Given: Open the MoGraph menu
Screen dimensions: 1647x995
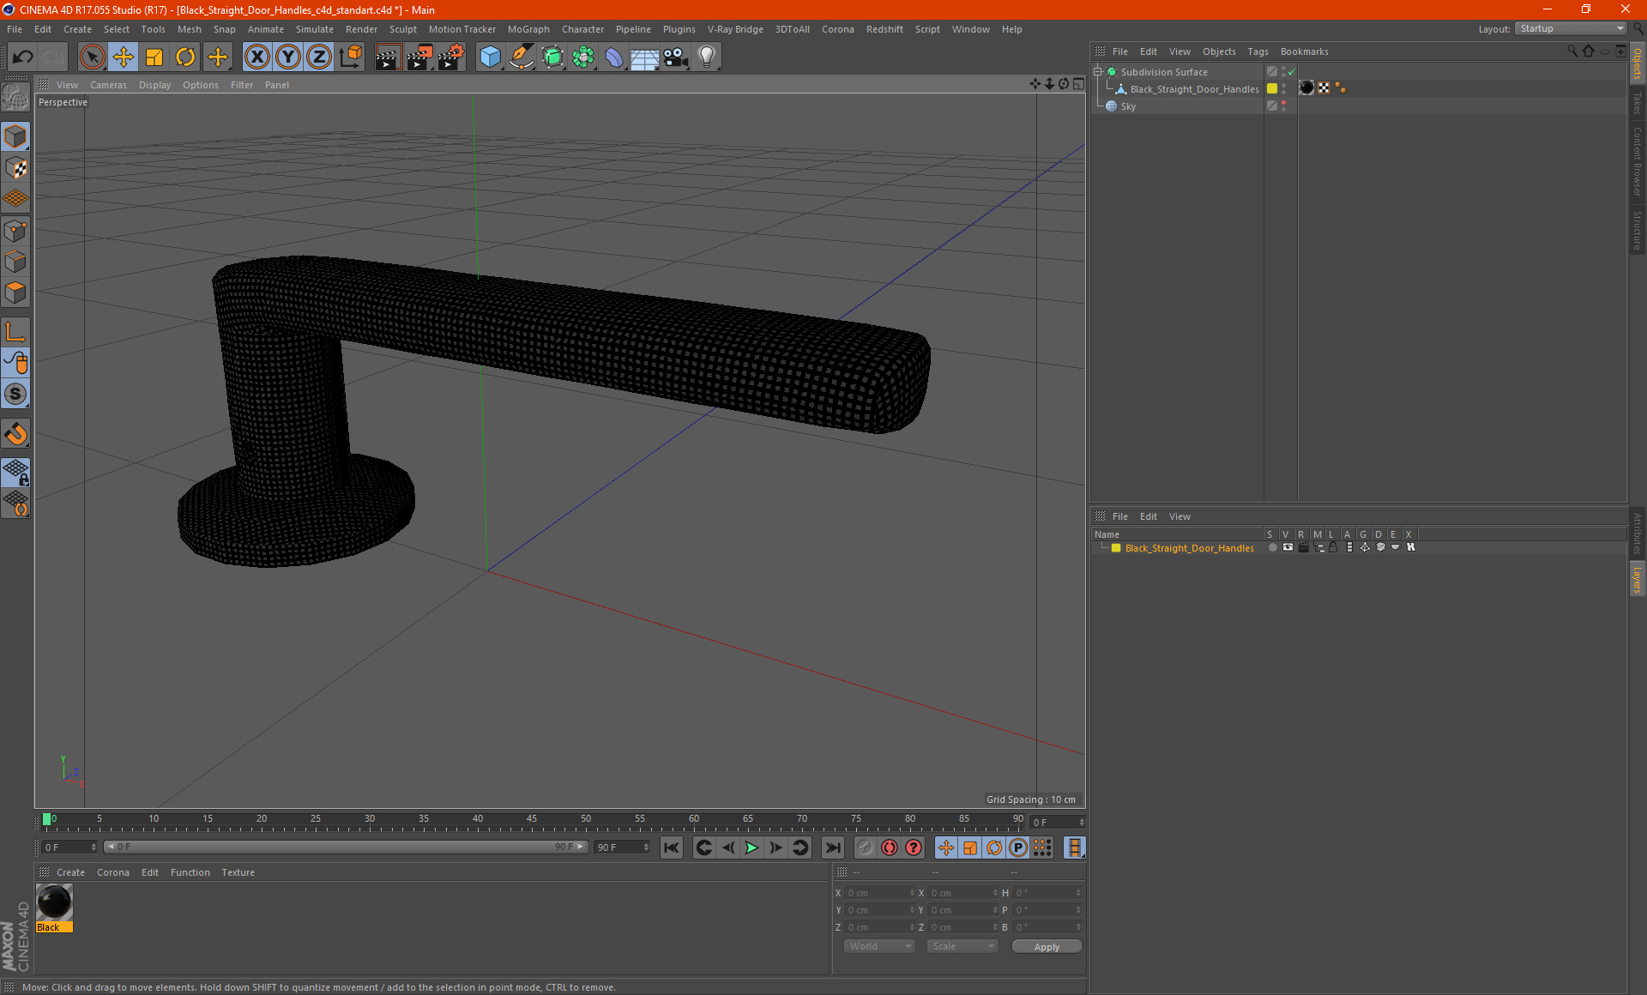Looking at the screenshot, I should click(x=528, y=29).
